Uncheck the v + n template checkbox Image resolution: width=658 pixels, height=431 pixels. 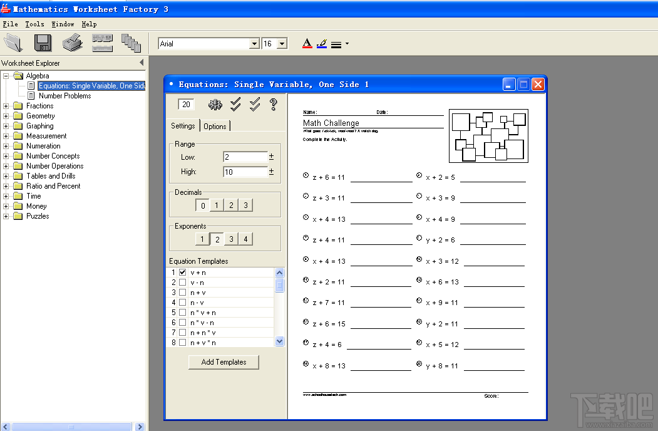183,273
